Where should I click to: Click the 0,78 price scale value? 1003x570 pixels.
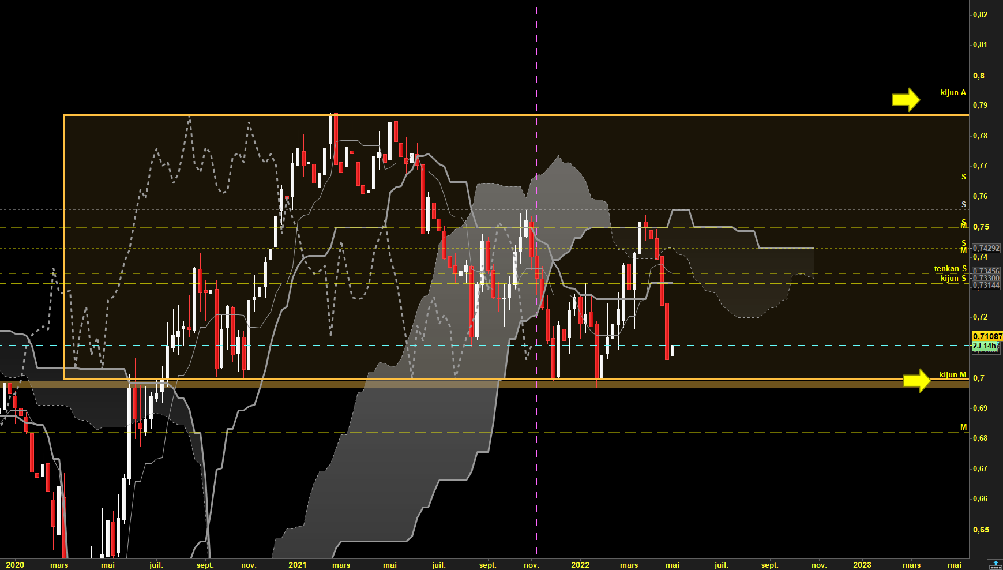tap(980, 136)
